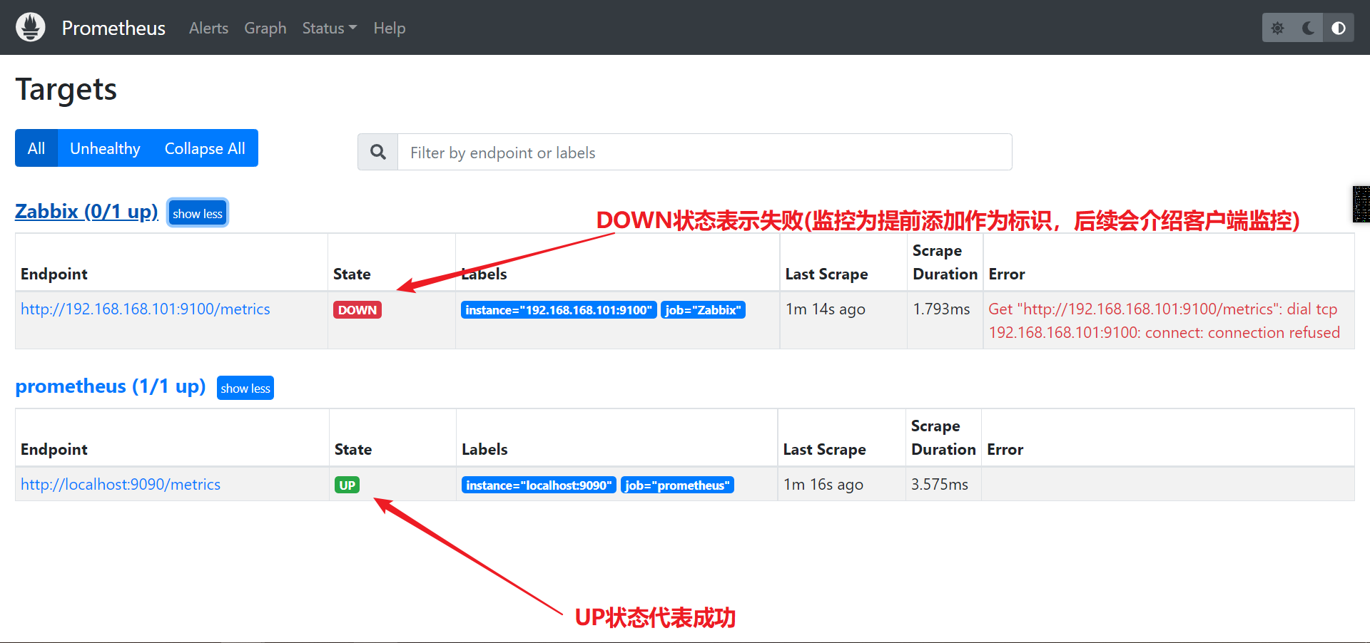Screen dimensions: 1370x643
Task: Open the localhost:9090 metrics endpoint
Action: pyautogui.click(x=121, y=484)
